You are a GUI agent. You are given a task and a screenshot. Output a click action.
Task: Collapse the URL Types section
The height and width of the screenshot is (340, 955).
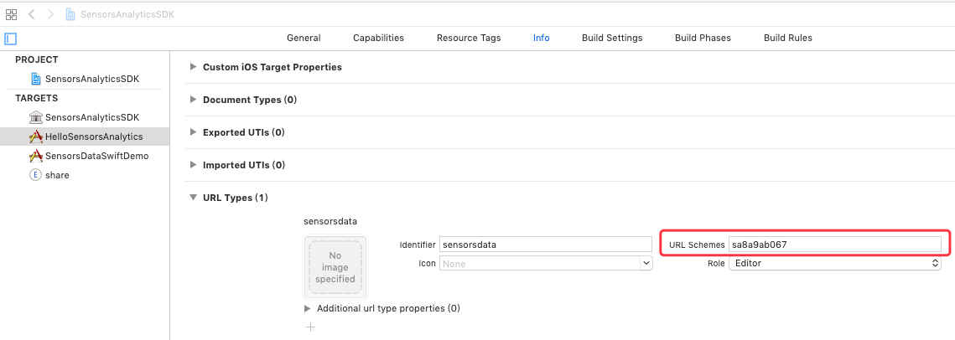(193, 198)
